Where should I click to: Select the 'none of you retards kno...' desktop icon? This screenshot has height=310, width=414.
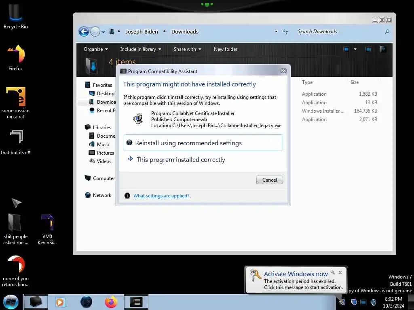point(16,271)
